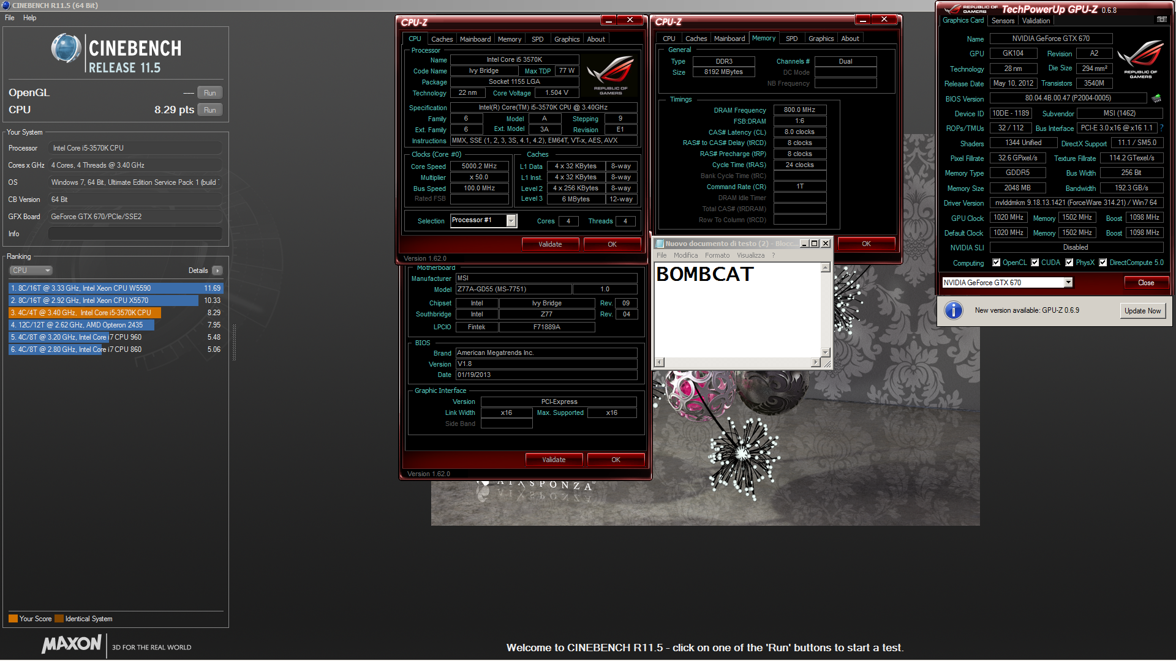The image size is (1176, 661).
Task: Click the Details arrow icon in Ranking
Action: tap(217, 271)
